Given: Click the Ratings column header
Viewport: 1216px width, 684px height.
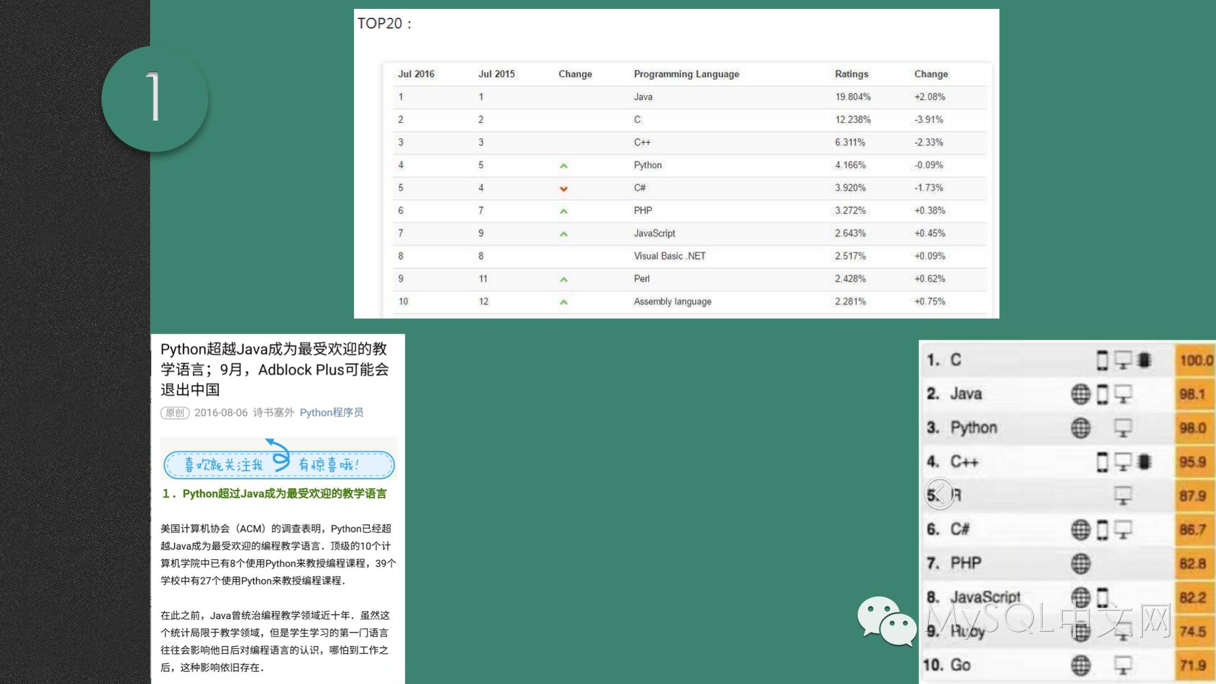Looking at the screenshot, I should click(851, 74).
